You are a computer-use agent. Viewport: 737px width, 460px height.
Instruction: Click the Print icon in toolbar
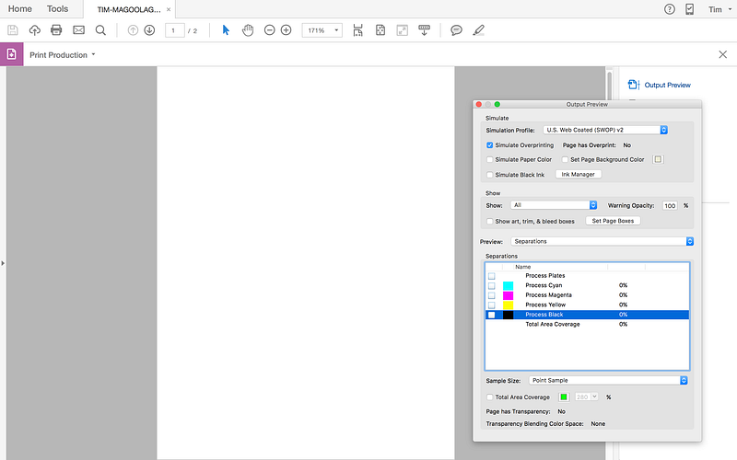point(56,30)
